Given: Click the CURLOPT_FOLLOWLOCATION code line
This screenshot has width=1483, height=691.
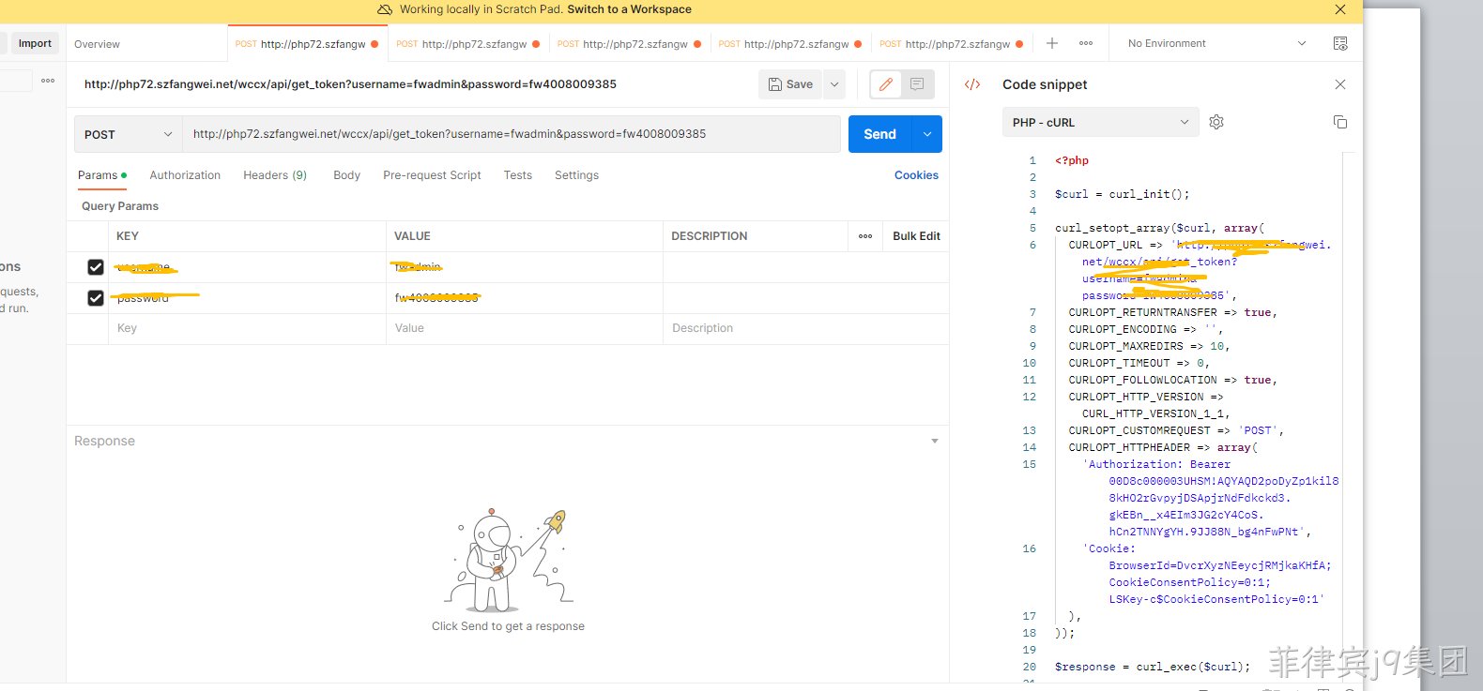Looking at the screenshot, I should pos(1173,380).
